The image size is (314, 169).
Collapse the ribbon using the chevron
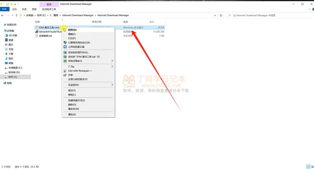[309, 9]
